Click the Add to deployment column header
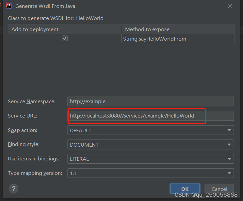Image resolution: width=243 pixels, height=201 pixels. tap(65, 29)
